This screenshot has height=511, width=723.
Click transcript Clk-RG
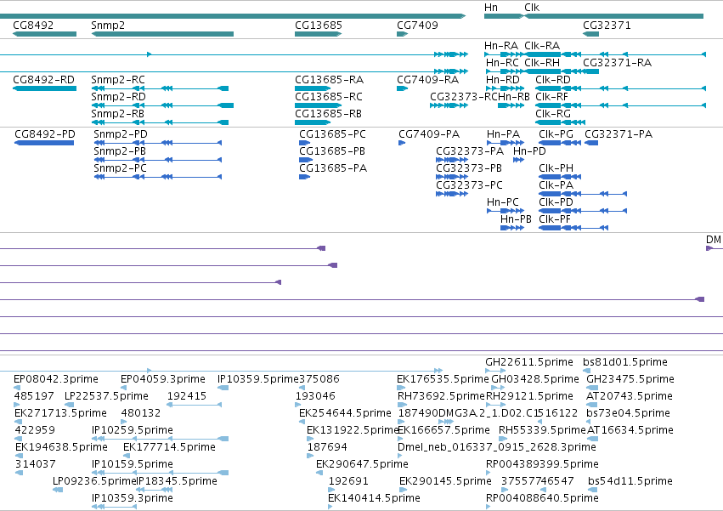tap(553, 114)
